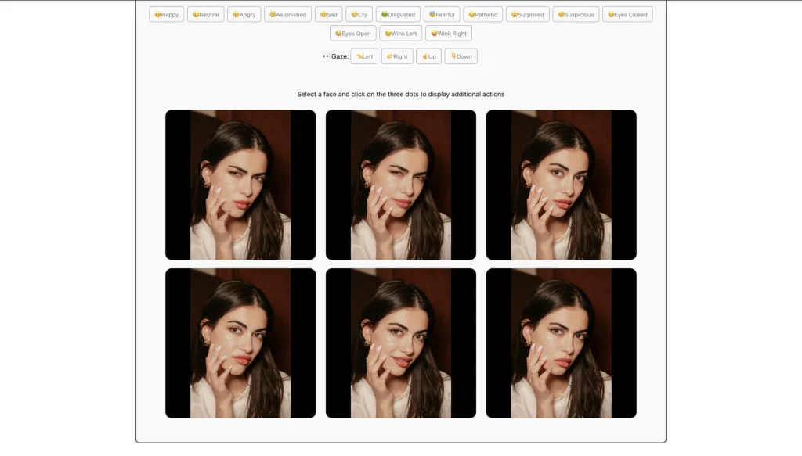Screen dimensions: 802x456
Task: Apply the Neutral expression
Action: point(205,14)
